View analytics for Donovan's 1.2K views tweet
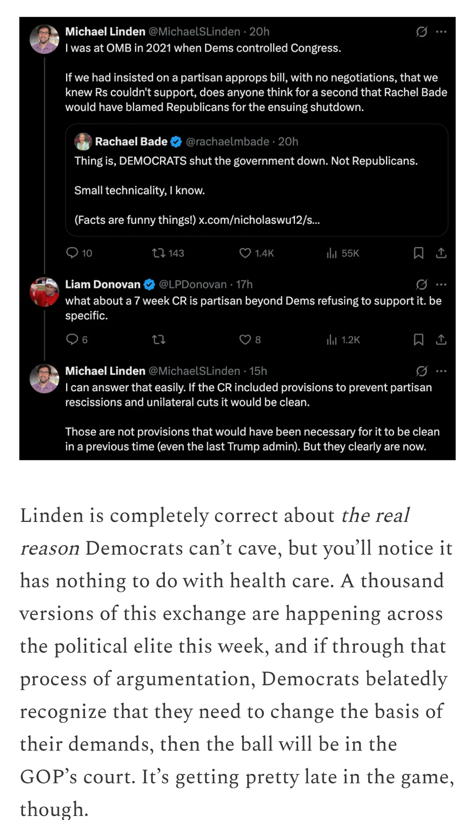Image resolution: width=475 pixels, height=820 pixels. (x=332, y=339)
